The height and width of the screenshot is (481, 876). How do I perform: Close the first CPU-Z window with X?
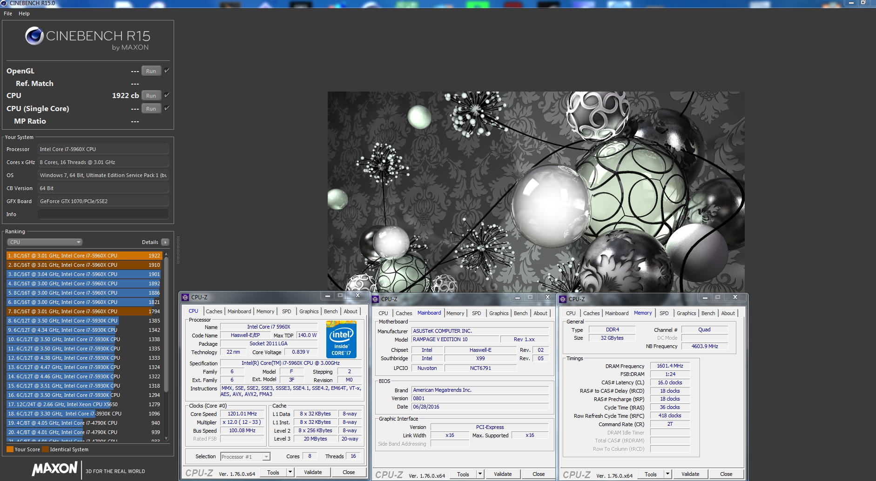(357, 296)
